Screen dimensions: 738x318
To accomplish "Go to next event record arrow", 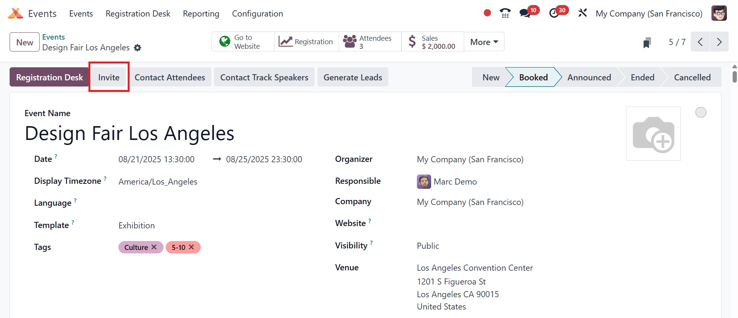I will pyautogui.click(x=719, y=42).
